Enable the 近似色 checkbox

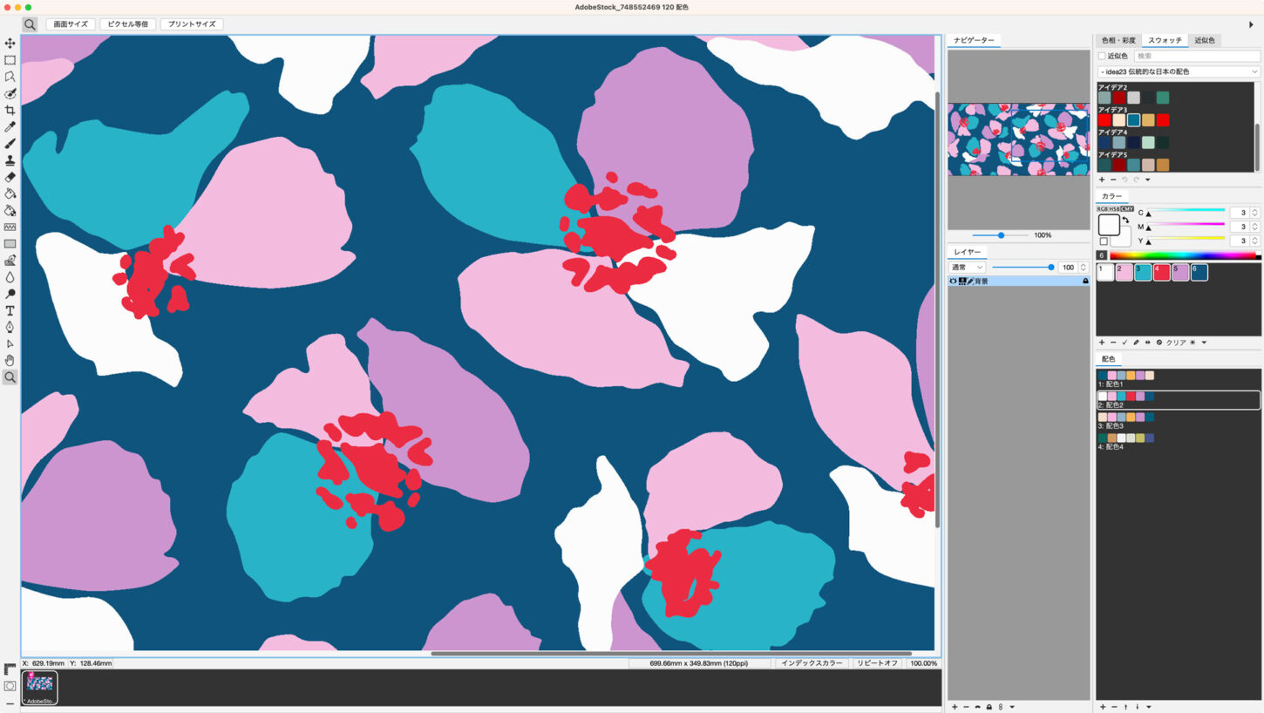(x=1102, y=56)
